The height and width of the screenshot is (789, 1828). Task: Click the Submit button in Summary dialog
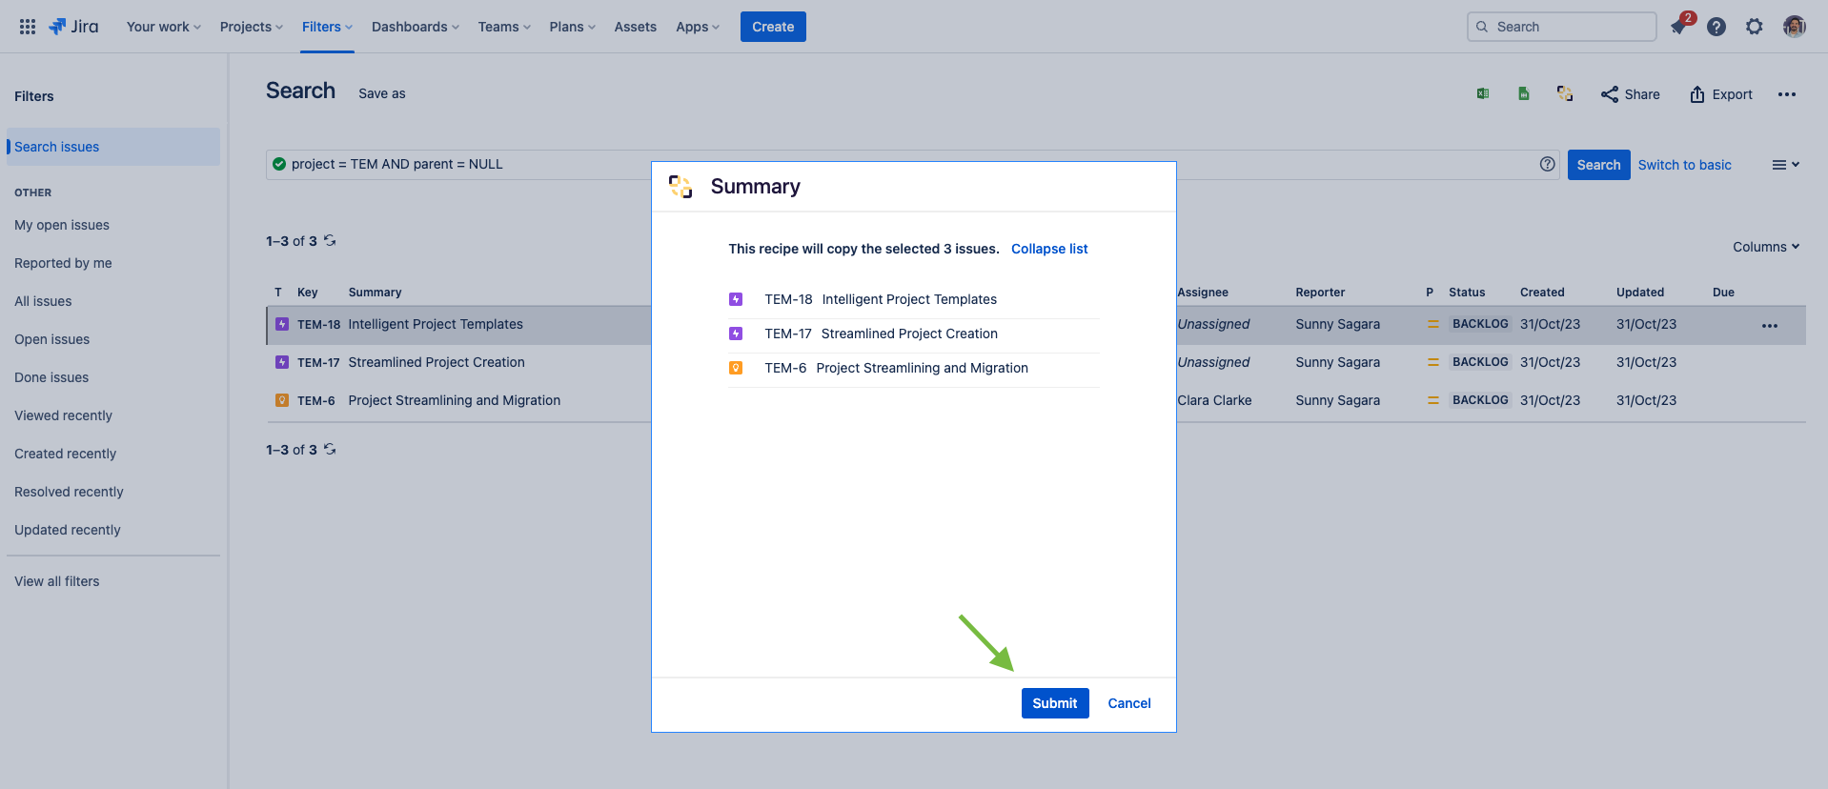(1054, 703)
